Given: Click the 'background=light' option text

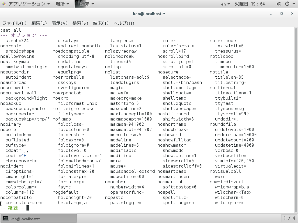Looking at the screenshot, I should [26, 98].
